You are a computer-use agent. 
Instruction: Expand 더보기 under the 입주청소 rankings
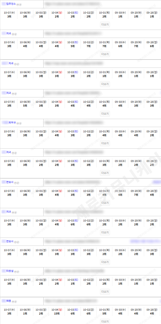point(105,25)
